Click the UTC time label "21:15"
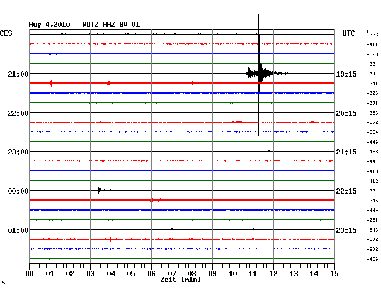 (x=346, y=152)
